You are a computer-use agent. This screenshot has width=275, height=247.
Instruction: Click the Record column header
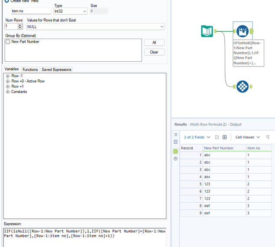point(191,148)
